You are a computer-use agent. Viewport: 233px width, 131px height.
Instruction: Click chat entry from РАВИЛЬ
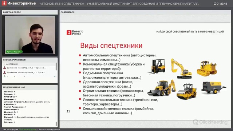pos(10,104)
